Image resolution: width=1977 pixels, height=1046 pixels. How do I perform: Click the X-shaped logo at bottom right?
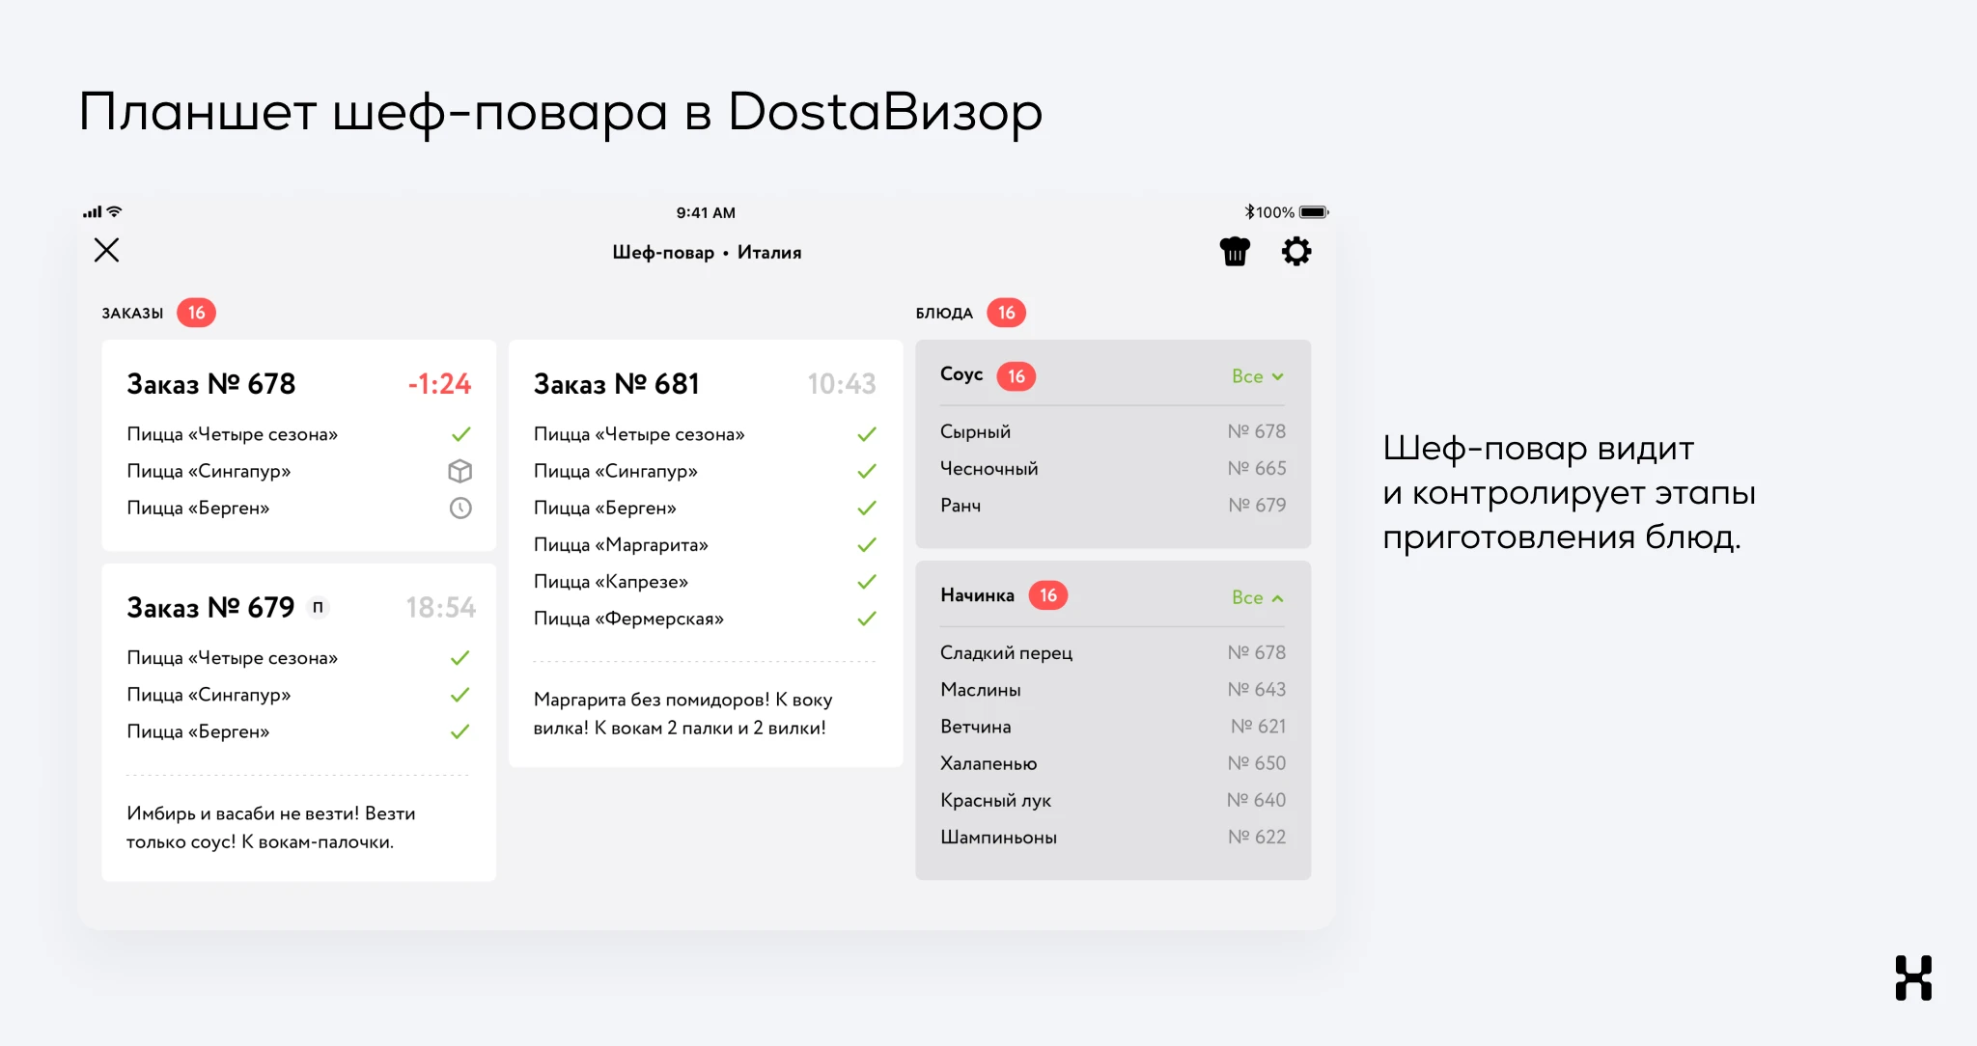click(1912, 977)
